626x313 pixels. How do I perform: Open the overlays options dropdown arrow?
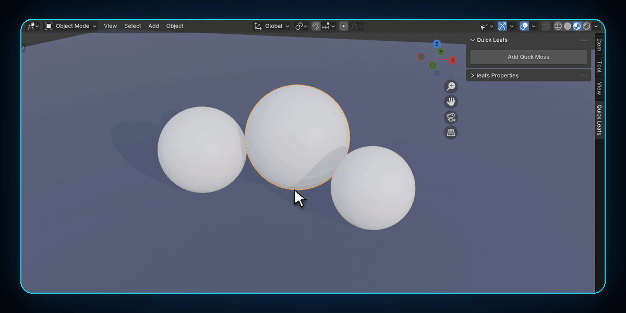pyautogui.click(x=534, y=26)
